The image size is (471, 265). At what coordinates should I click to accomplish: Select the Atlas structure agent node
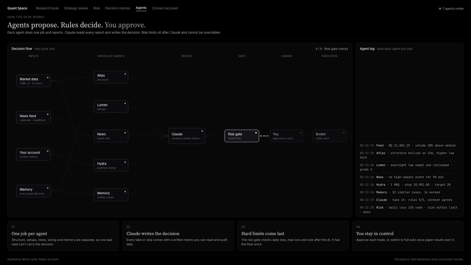[111, 77]
